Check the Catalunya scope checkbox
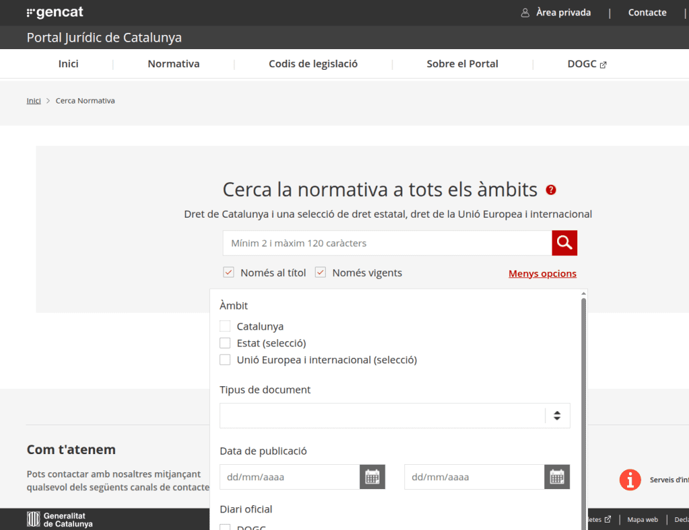This screenshot has width=689, height=530. [225, 326]
